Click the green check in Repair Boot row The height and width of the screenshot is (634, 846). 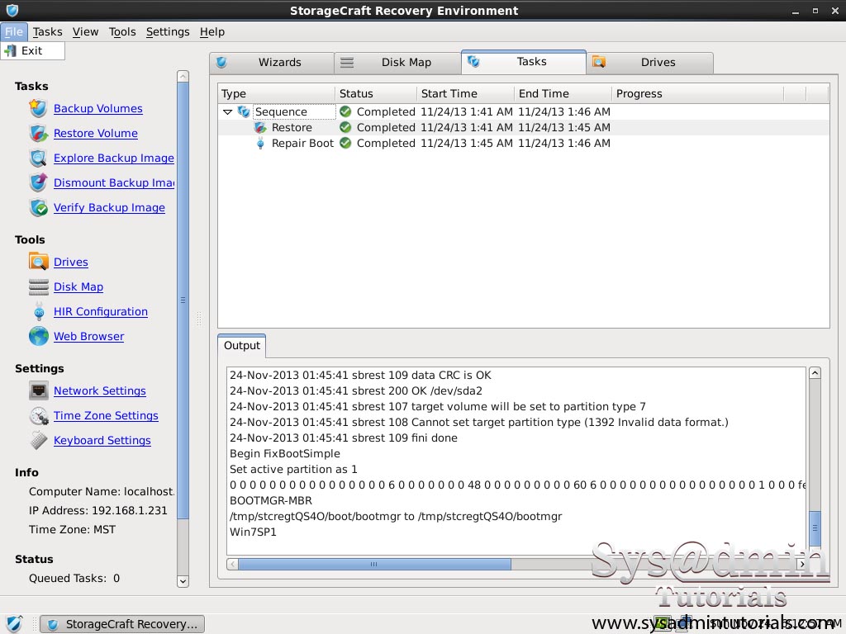[x=345, y=144]
